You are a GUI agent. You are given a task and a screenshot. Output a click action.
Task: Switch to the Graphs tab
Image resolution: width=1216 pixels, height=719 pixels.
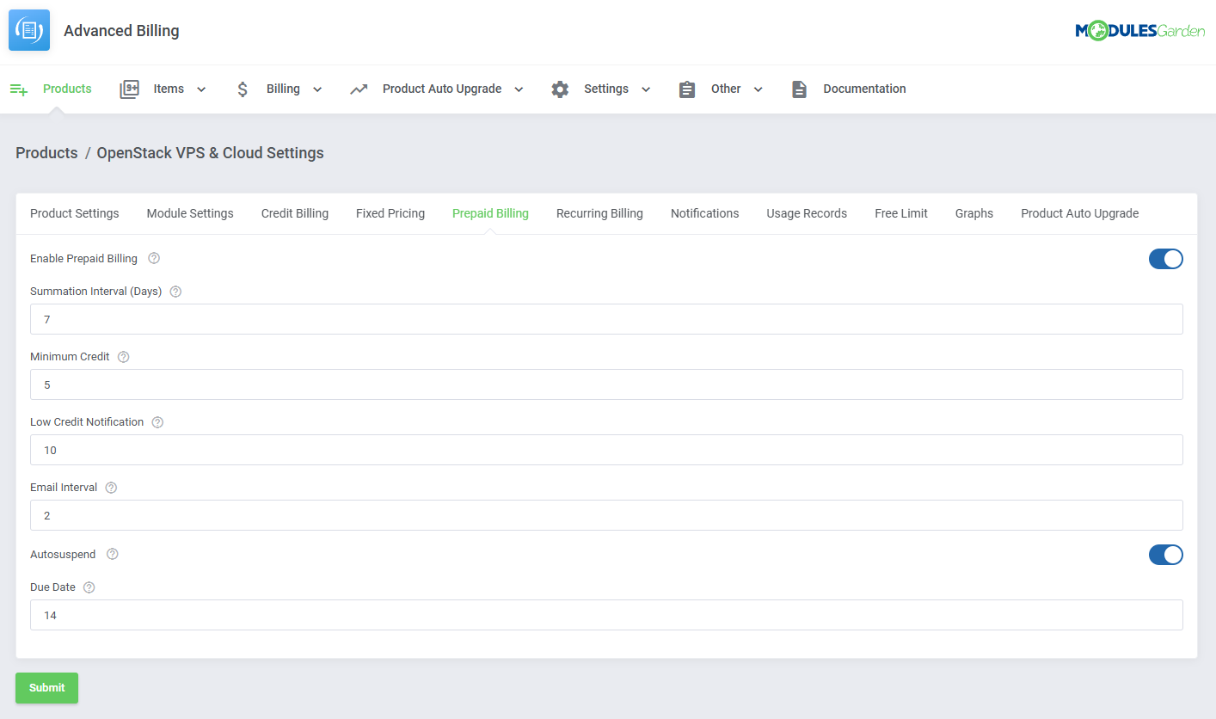(x=974, y=213)
